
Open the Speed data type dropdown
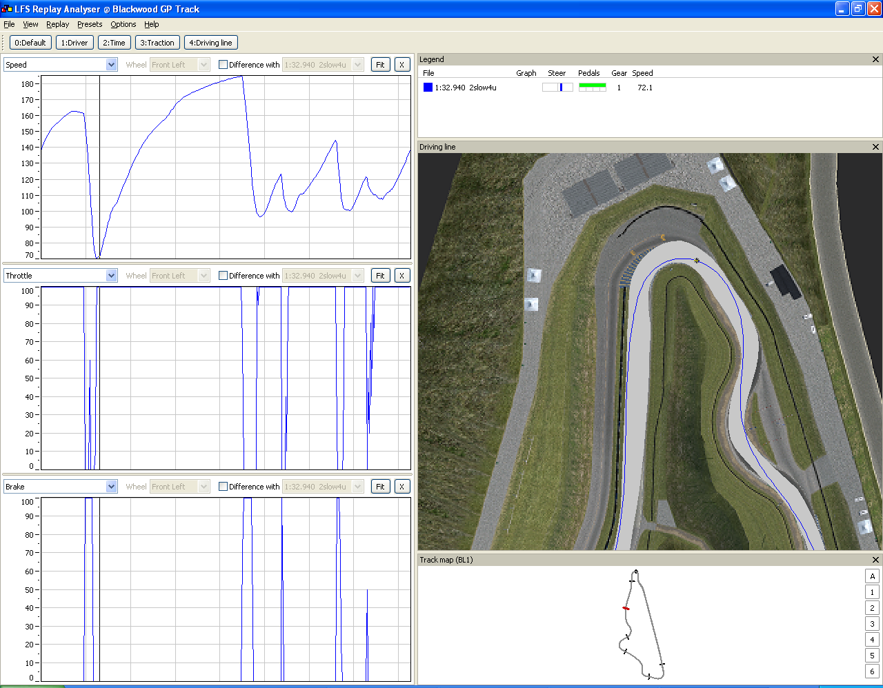pos(111,65)
